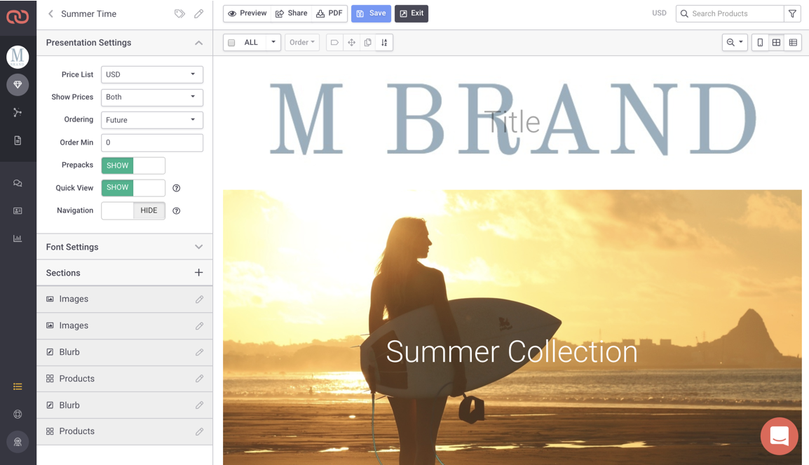
Task: Select the second Images section row
Action: [x=124, y=325]
